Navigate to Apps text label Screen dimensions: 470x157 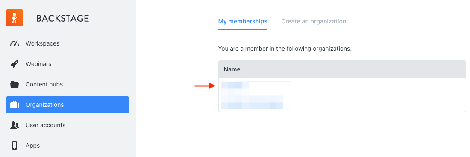pos(32,146)
